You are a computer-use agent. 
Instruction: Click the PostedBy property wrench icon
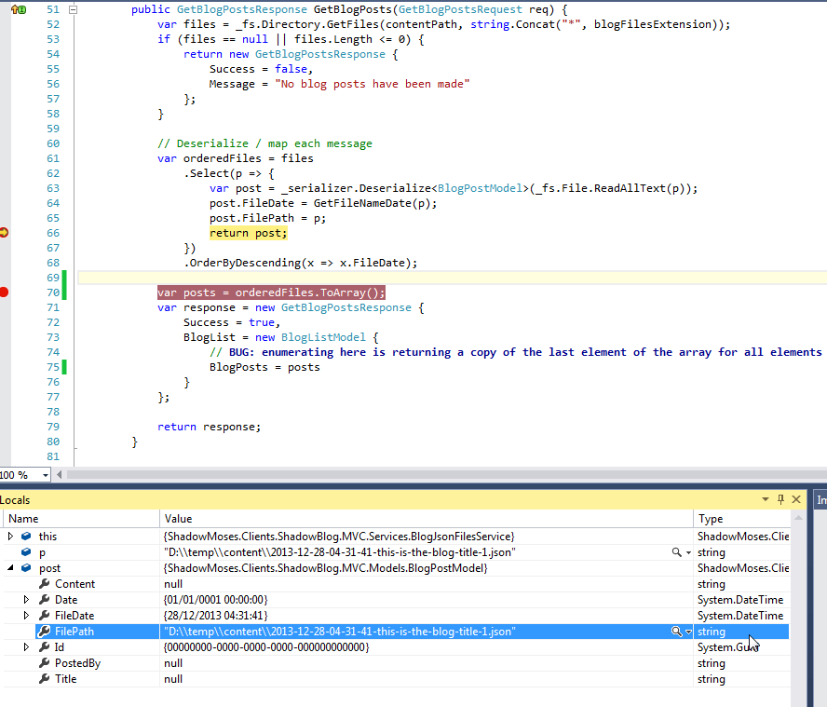coord(45,662)
